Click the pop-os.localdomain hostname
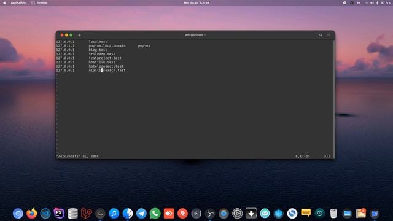 click(107, 46)
